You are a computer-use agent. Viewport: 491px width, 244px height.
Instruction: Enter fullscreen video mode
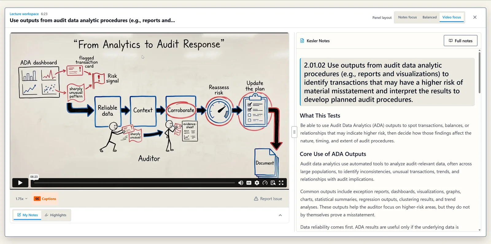point(281,183)
